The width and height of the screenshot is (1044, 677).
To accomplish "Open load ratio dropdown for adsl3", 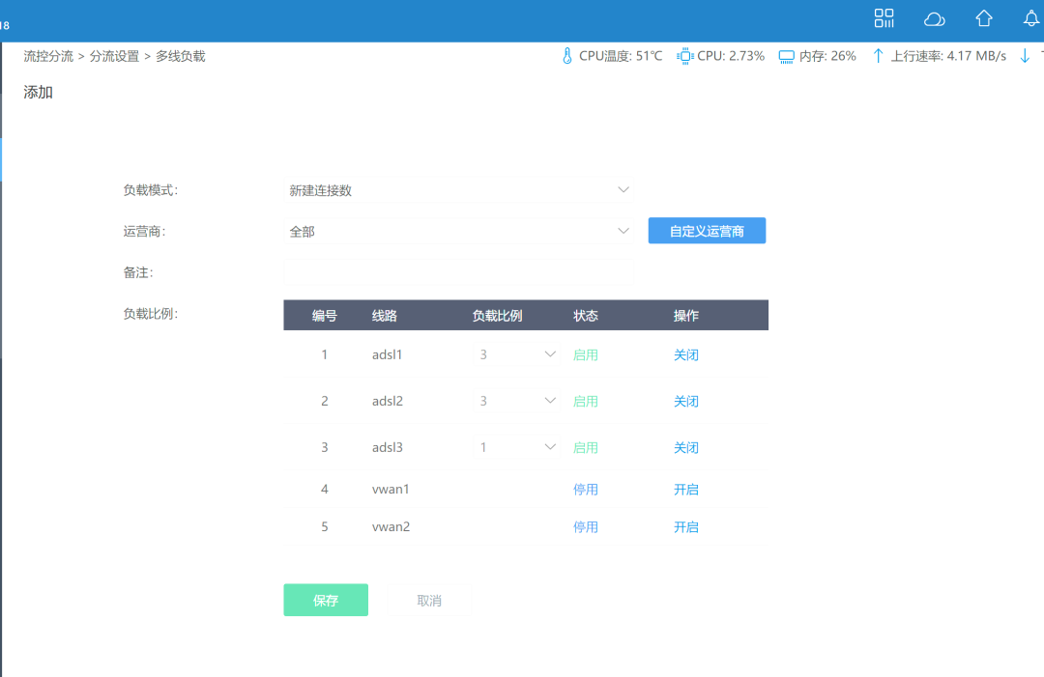I will point(516,447).
